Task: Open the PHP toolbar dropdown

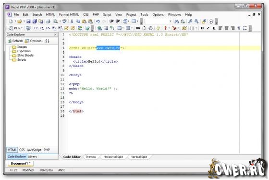Action: click(16, 28)
